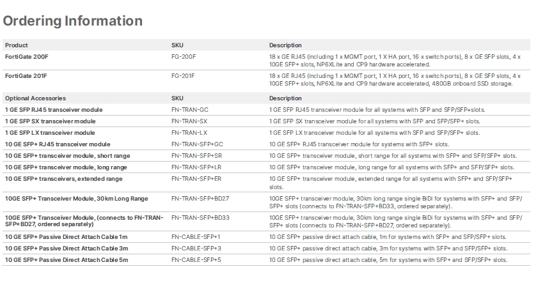Select the FortiGate 200F product name

pos(26,57)
